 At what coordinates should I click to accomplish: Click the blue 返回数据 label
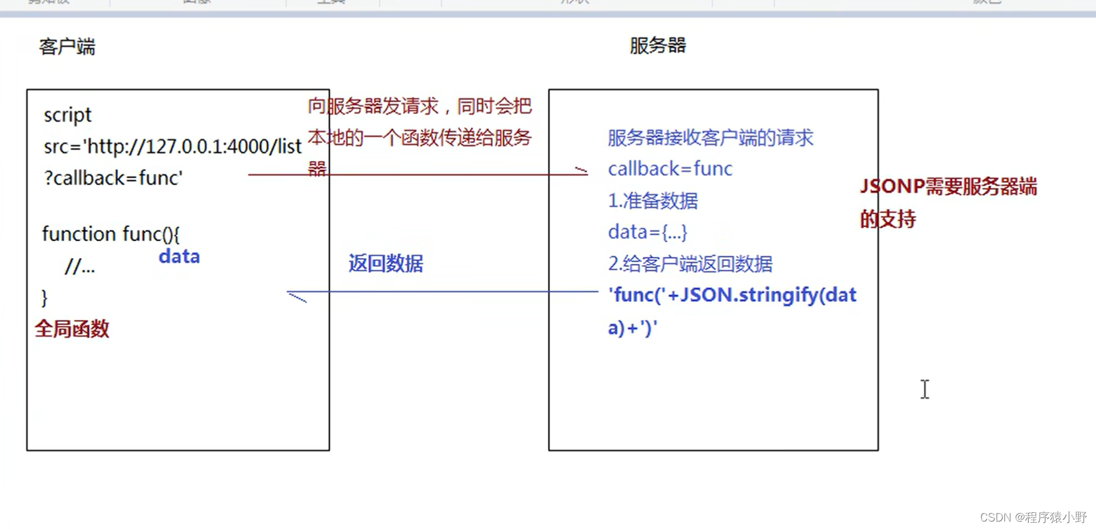tap(386, 263)
